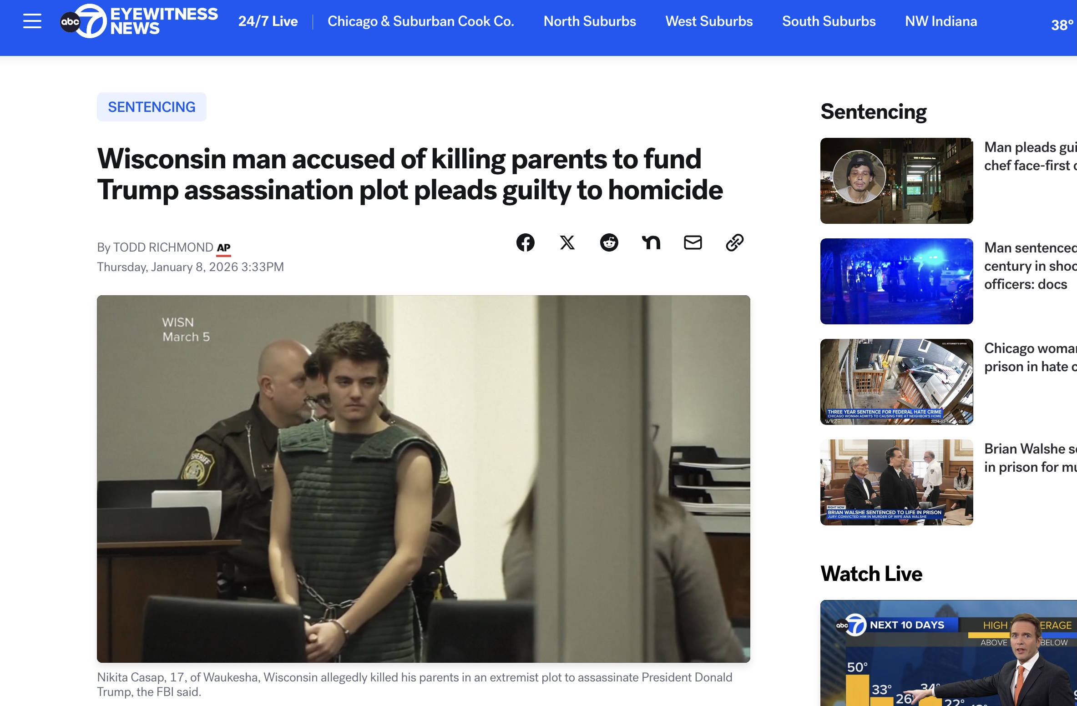
Task: Click the ABC7 Eyewitness News logo
Action: point(139,21)
